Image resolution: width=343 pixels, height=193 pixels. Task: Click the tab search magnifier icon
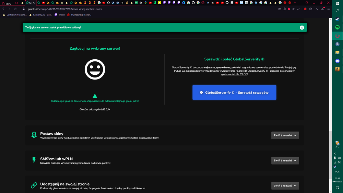(307, 3)
